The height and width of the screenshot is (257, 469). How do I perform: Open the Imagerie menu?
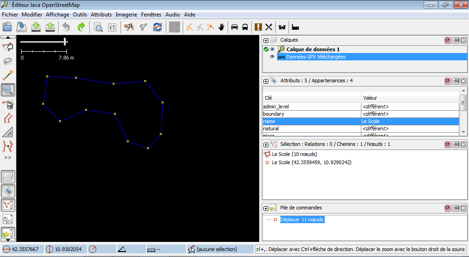point(126,15)
